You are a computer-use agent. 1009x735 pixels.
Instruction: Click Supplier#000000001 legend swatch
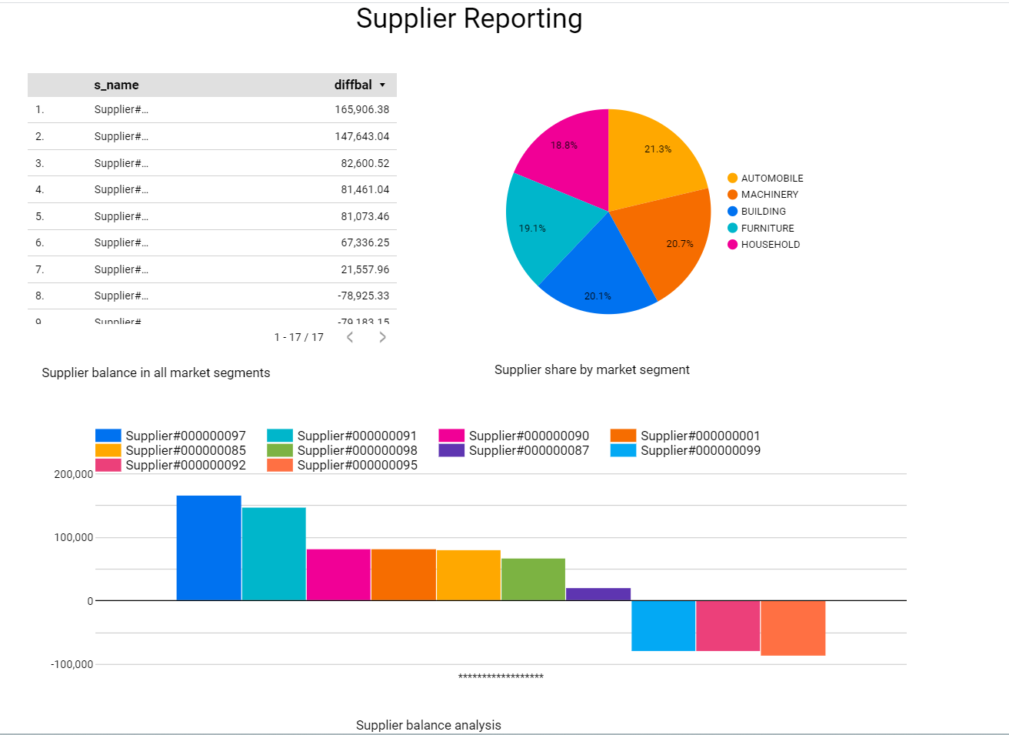click(624, 436)
